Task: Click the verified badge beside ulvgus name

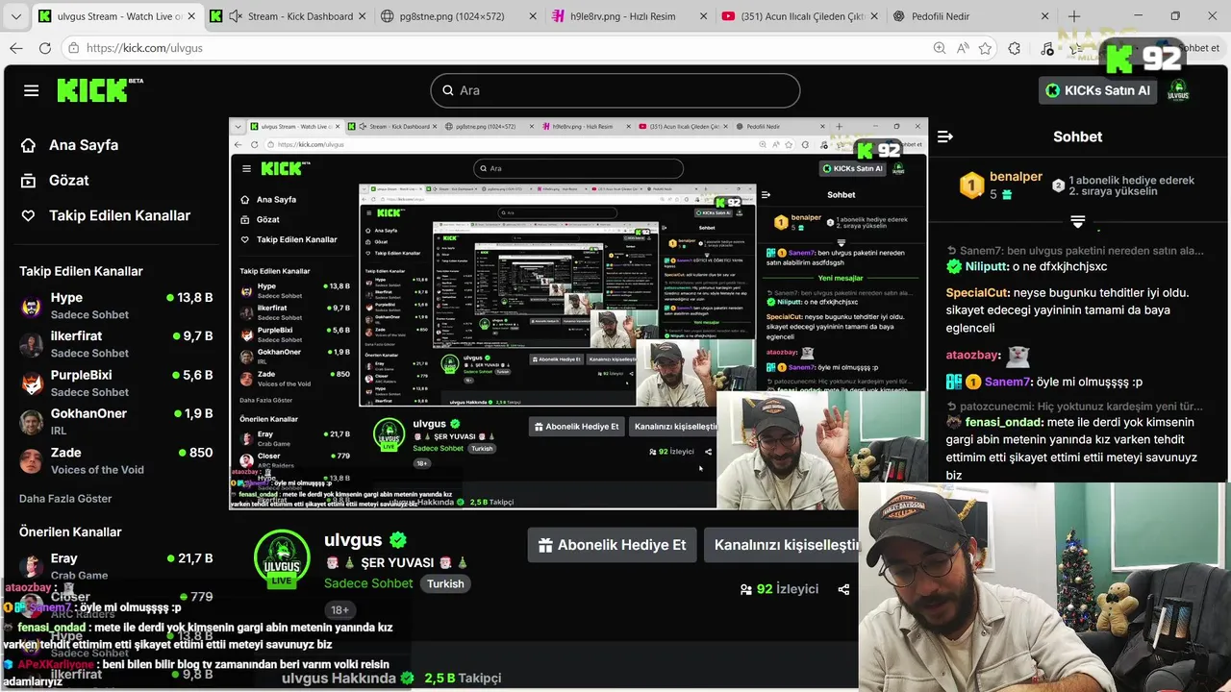Action: tap(398, 540)
